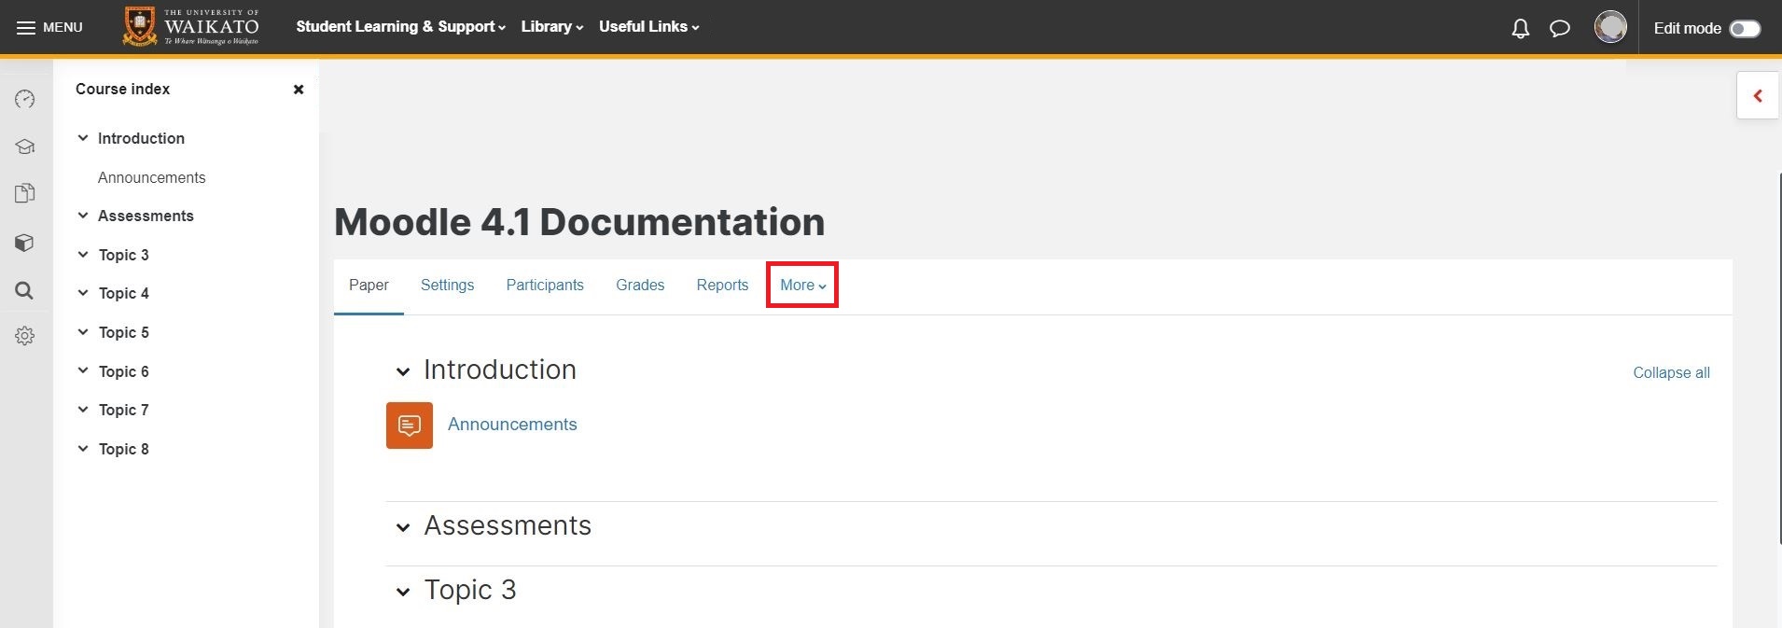Image resolution: width=1782 pixels, height=628 pixels.
Task: Open the Library dropdown menu
Action: [x=552, y=27]
